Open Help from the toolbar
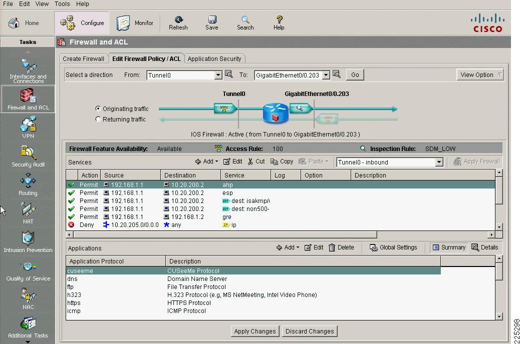 coord(279,23)
